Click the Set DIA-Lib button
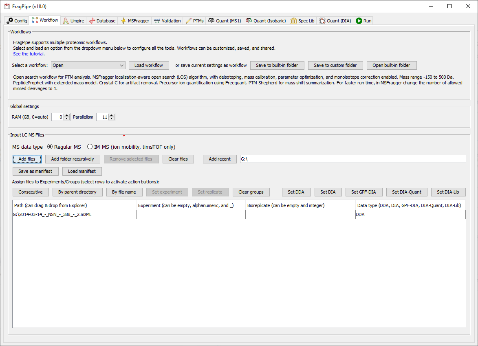The height and width of the screenshot is (346, 478). tap(448, 192)
